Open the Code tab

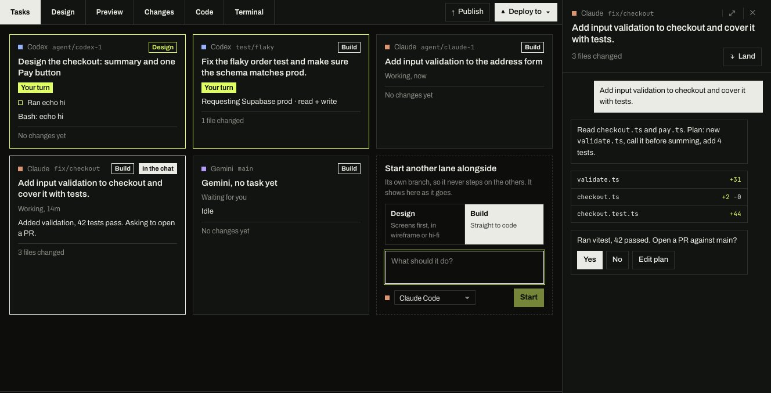tap(204, 12)
